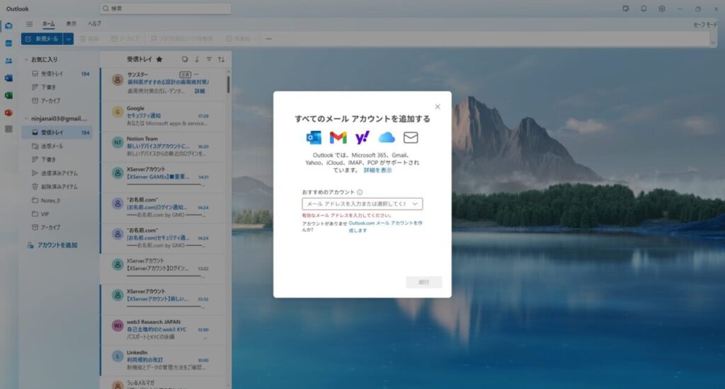The width and height of the screenshot is (725, 389).
Task: Click the info icon beside おすすめのアカウント
Action: click(x=360, y=192)
